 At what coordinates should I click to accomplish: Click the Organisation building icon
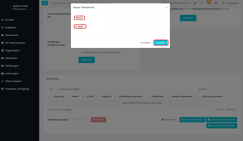(x=3, y=51)
